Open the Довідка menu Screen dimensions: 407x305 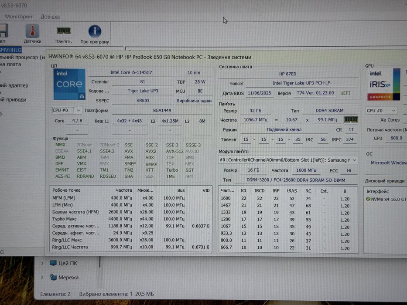(50, 17)
